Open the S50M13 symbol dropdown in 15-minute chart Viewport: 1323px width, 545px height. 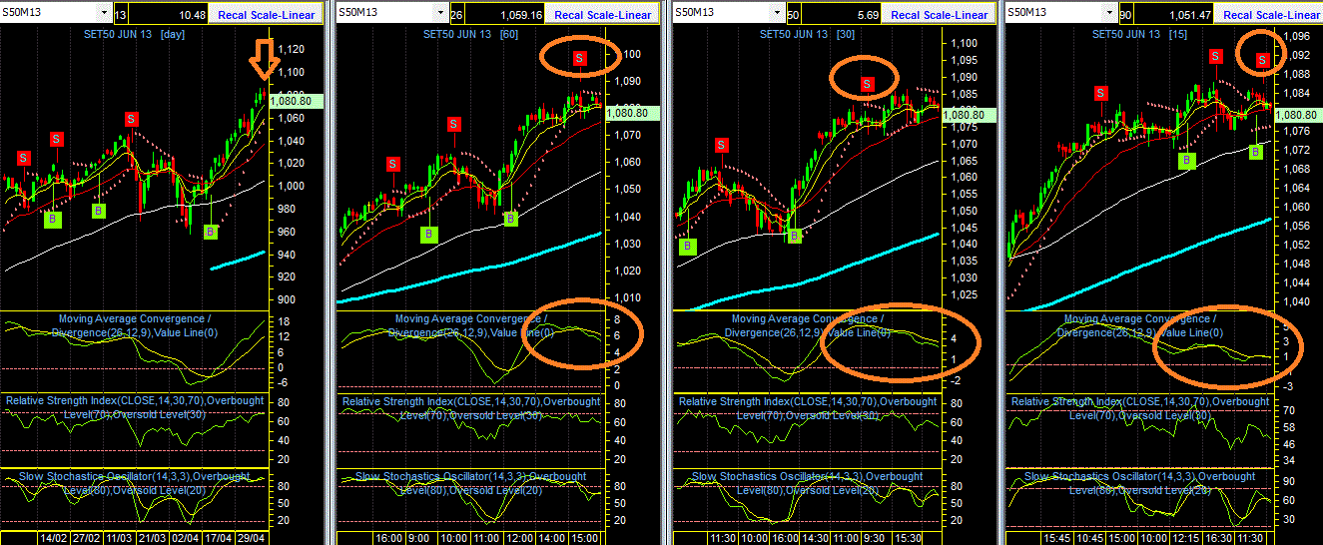[1110, 13]
